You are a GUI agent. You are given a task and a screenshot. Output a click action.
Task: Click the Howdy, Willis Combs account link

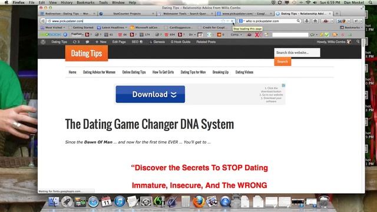[334, 42]
